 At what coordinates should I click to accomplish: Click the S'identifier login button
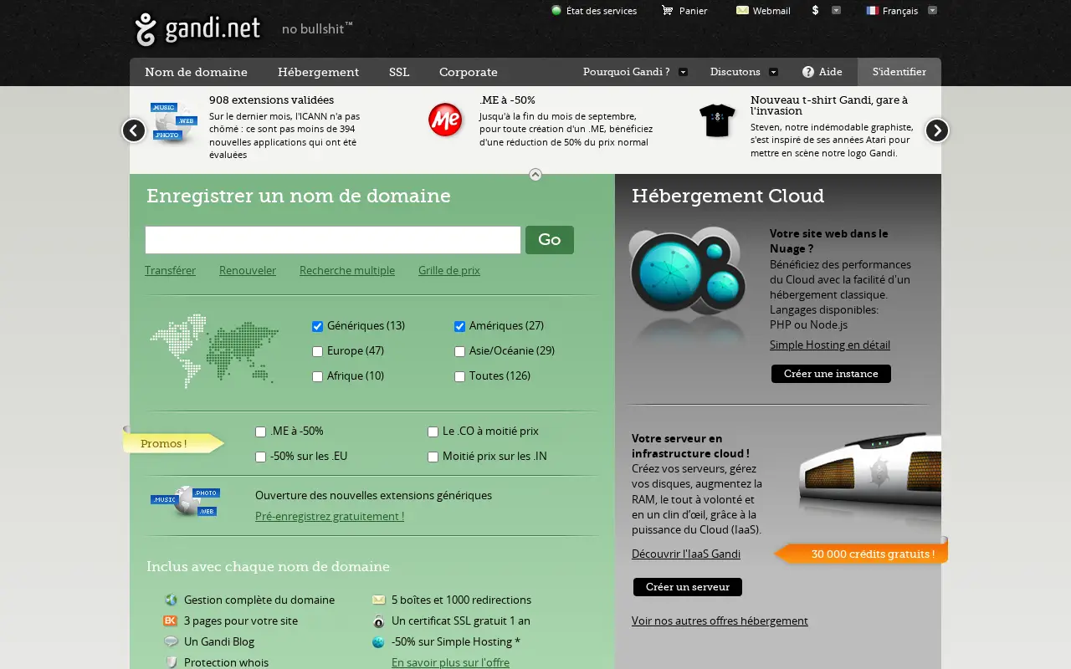(899, 72)
